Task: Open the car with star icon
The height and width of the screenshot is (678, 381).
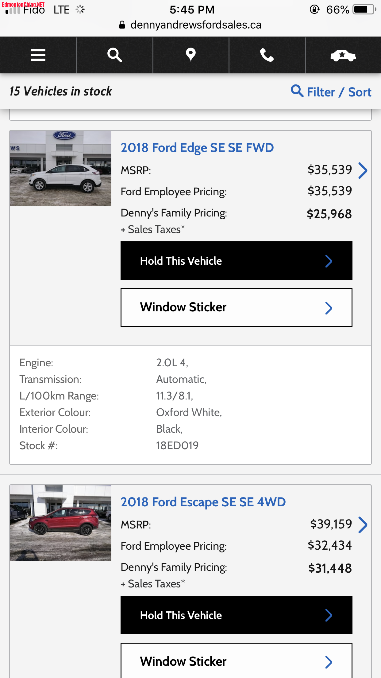Action: click(343, 56)
